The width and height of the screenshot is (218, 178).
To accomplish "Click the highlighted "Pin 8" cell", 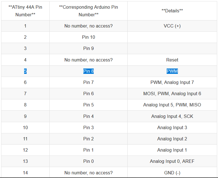I will coord(88,71).
